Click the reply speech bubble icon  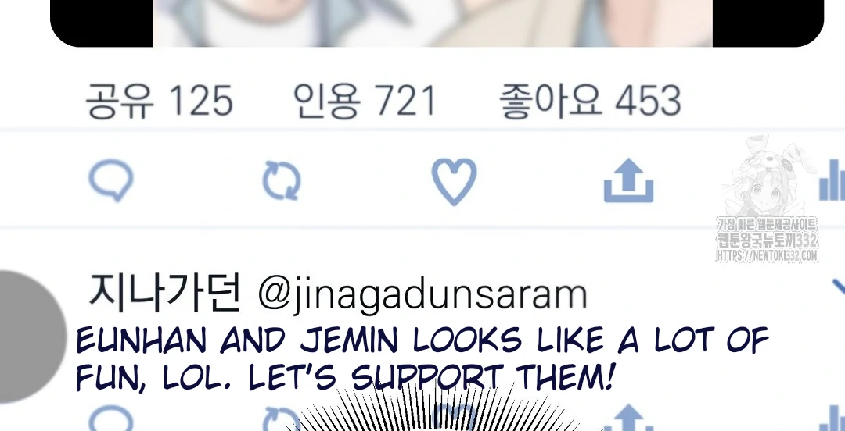click(x=111, y=180)
